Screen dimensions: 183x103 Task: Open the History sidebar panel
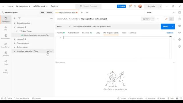6,71
